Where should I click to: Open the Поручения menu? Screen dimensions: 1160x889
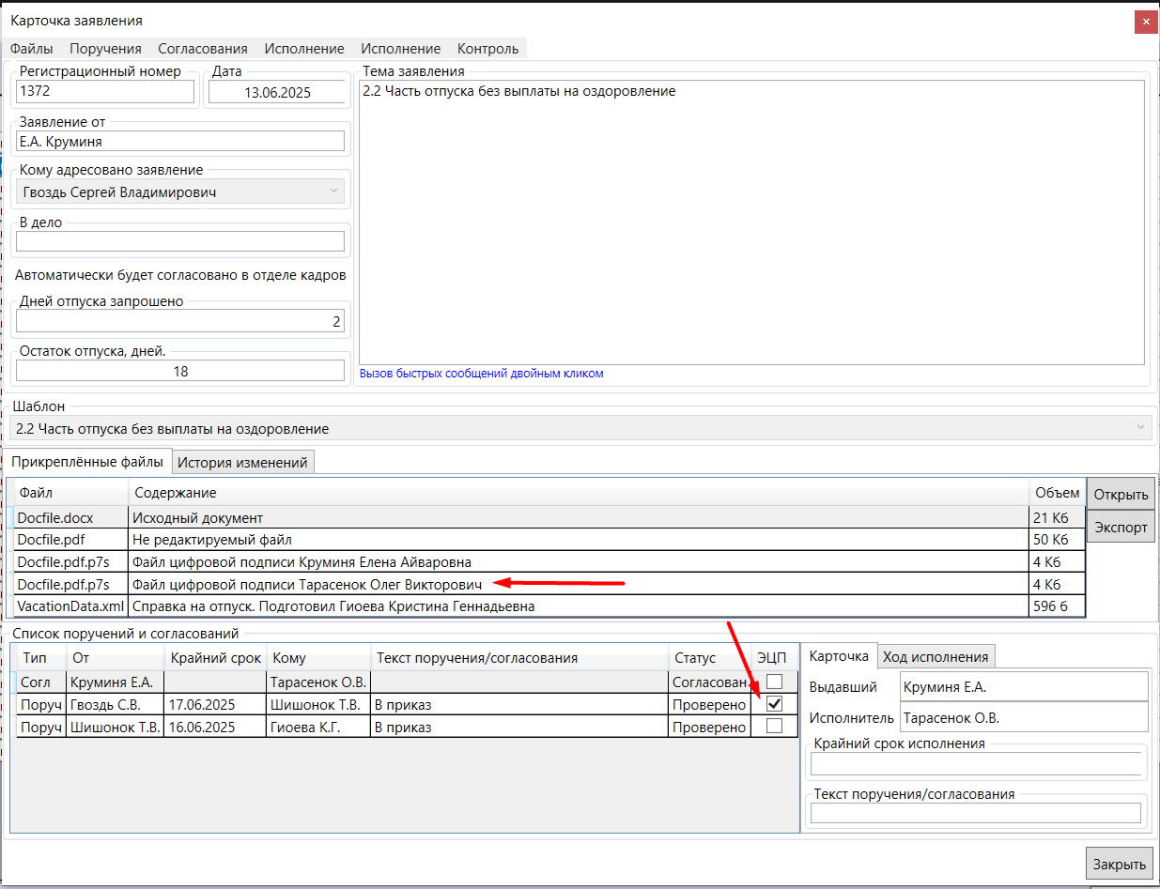click(x=105, y=49)
